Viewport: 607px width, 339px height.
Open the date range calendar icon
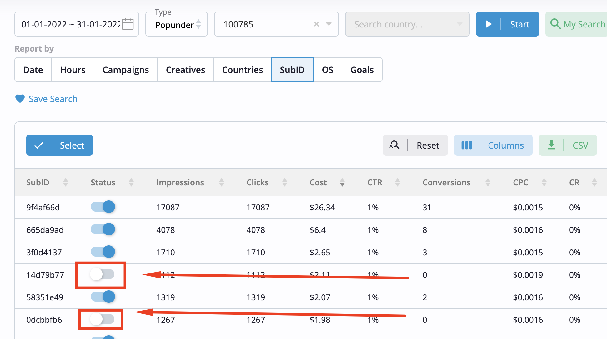pos(128,24)
